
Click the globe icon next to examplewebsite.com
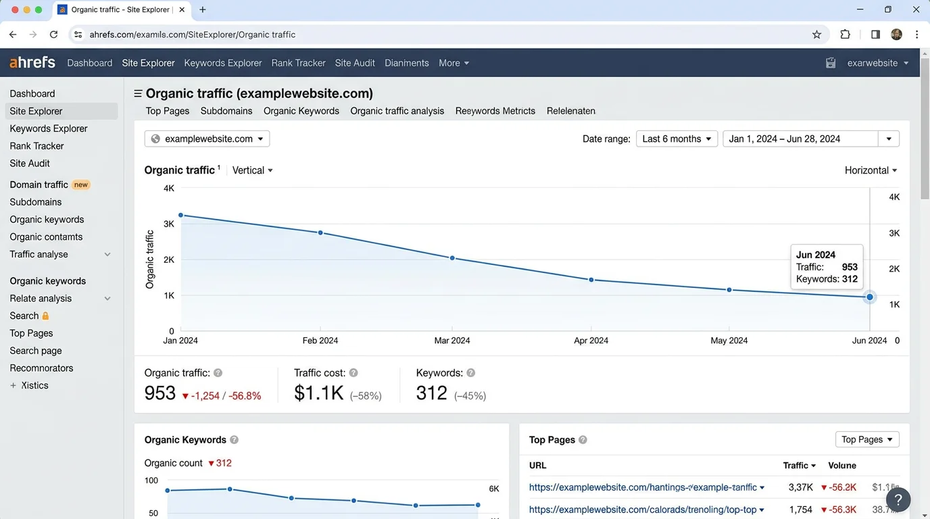coord(156,139)
